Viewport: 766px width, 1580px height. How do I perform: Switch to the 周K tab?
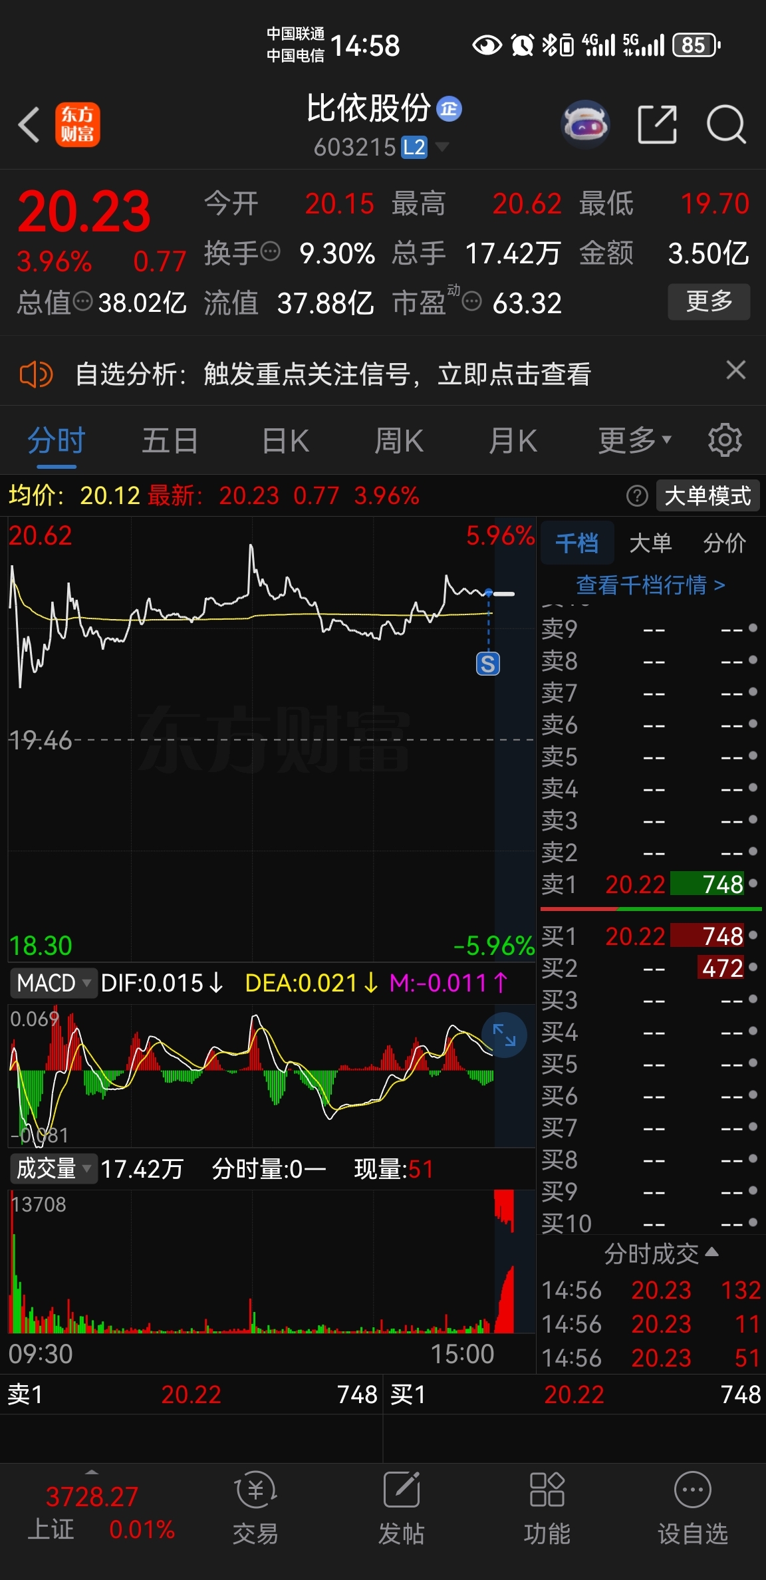click(399, 441)
